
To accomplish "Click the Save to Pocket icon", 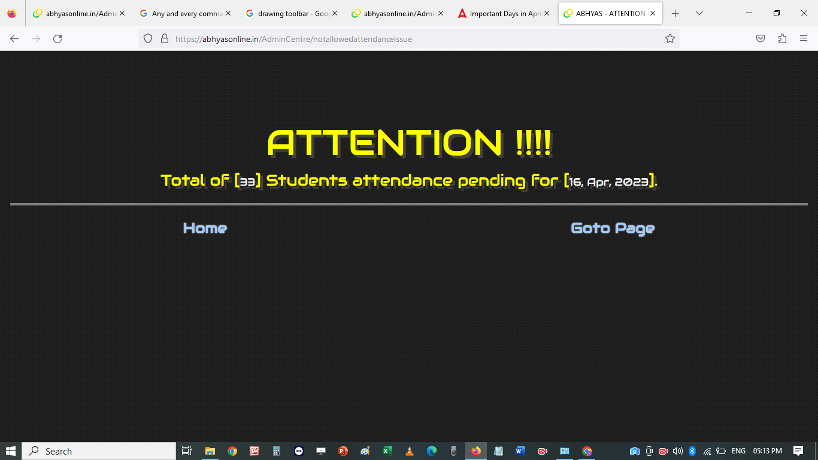I will [x=760, y=39].
